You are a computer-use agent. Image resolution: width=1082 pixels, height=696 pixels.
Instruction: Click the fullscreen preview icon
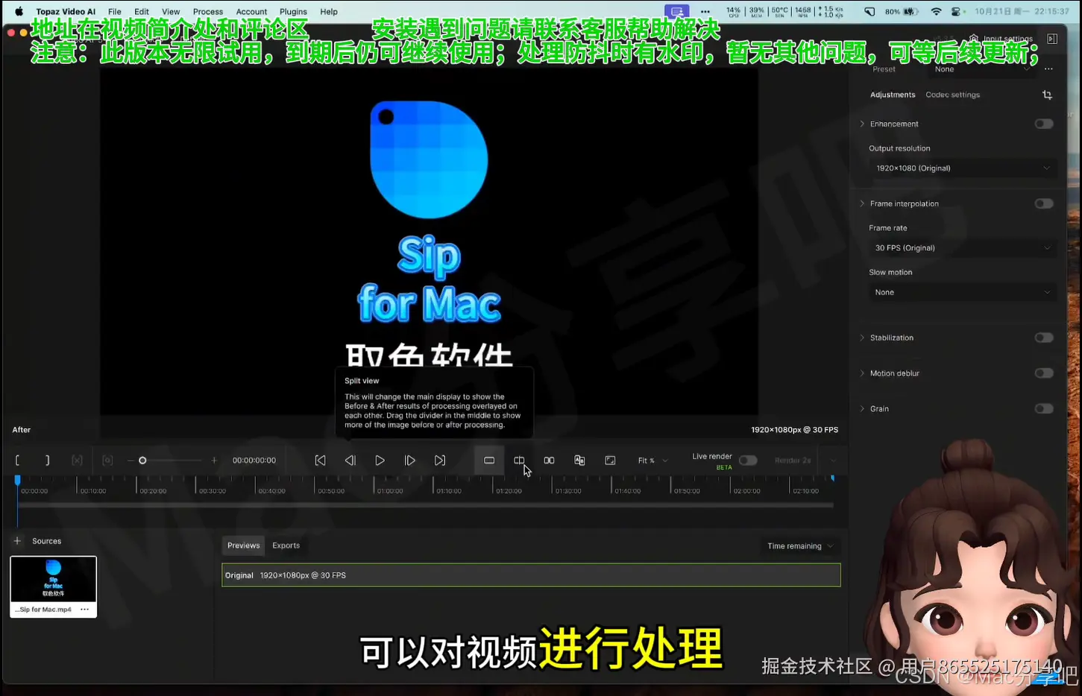pos(610,460)
